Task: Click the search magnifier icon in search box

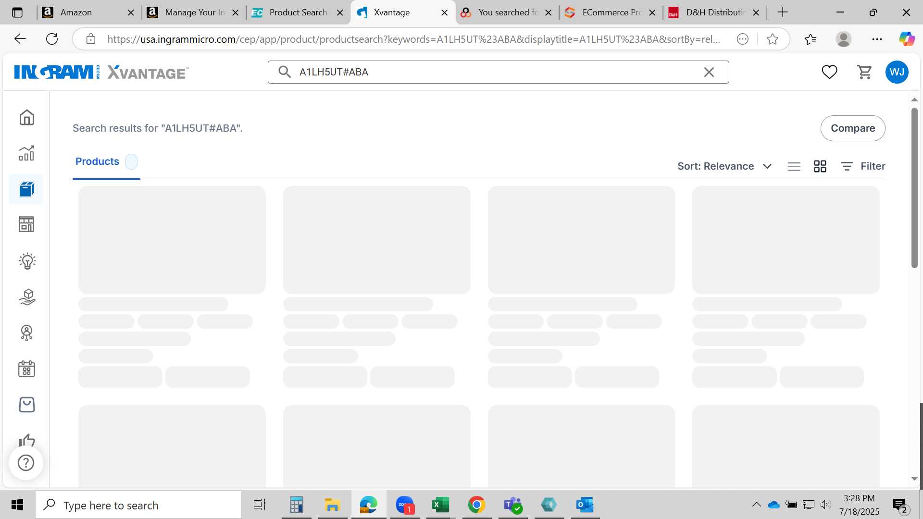Action: pos(285,72)
